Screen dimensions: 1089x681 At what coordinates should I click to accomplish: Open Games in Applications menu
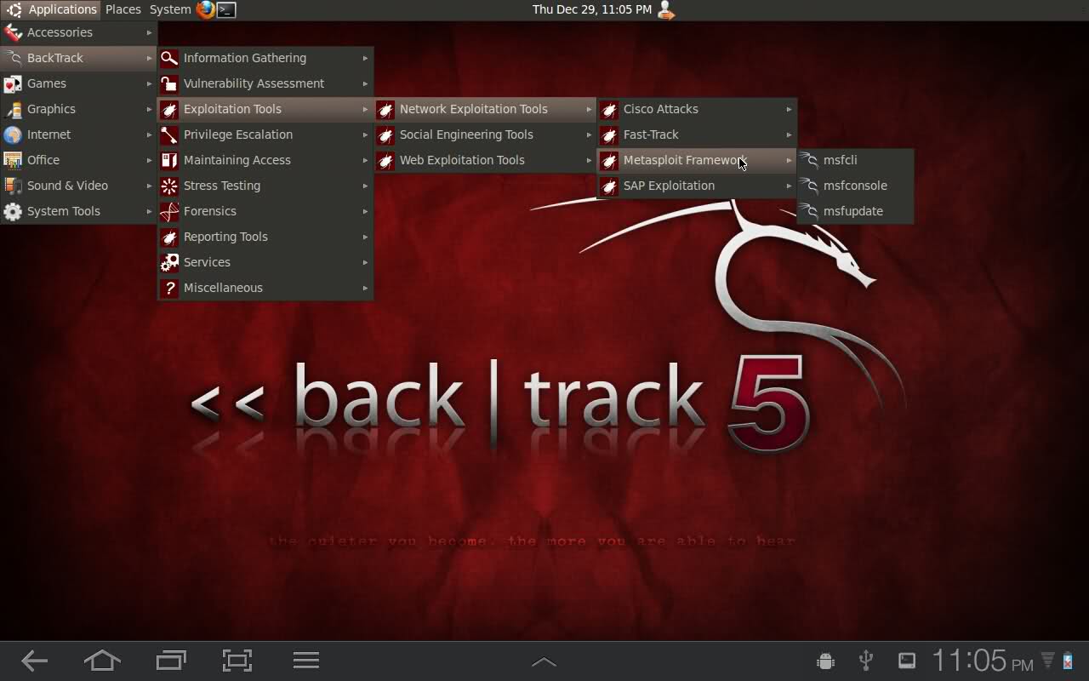[78, 83]
